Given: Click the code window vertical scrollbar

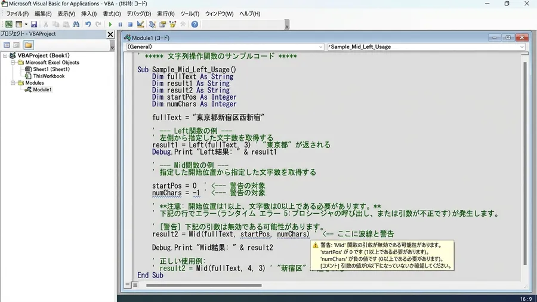Looking at the screenshot, I should tap(524, 164).
